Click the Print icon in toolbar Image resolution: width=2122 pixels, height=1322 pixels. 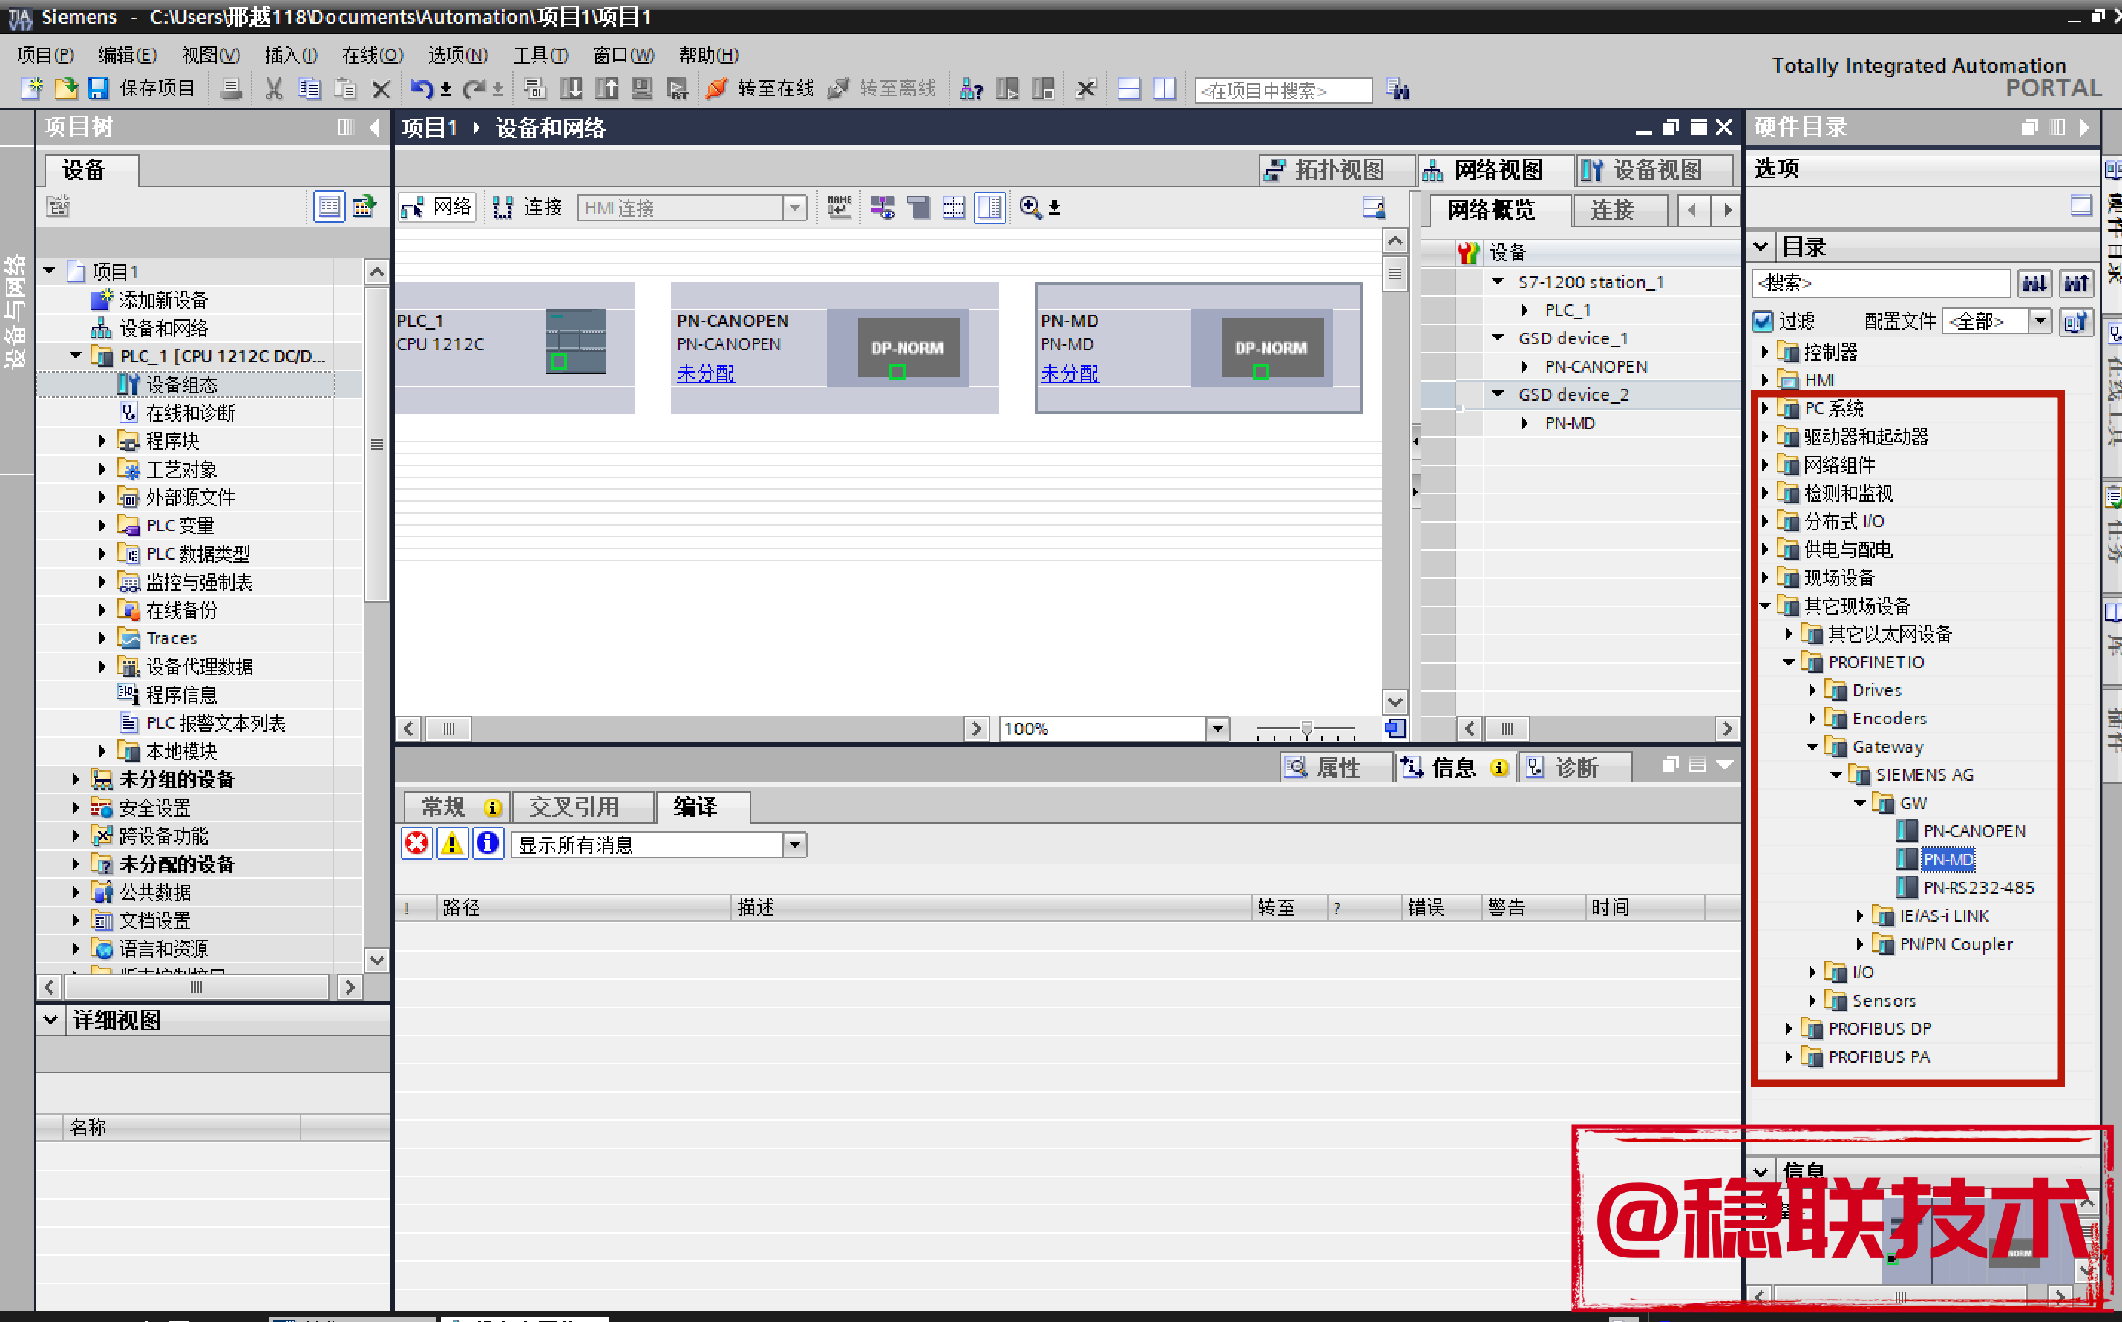[x=231, y=88]
